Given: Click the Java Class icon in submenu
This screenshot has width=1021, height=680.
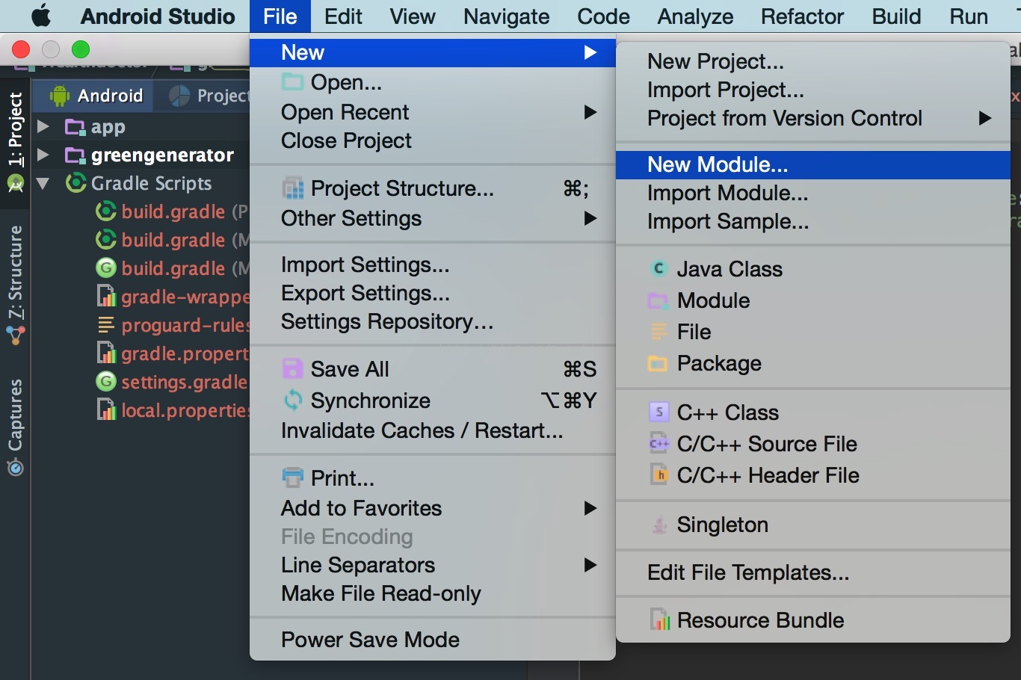Looking at the screenshot, I should [658, 269].
